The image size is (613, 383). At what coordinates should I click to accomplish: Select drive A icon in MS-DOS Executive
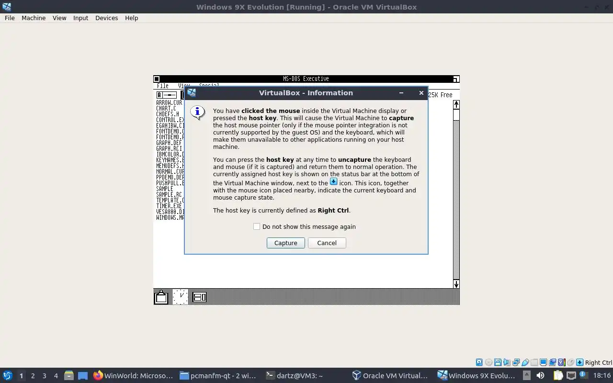(x=167, y=95)
